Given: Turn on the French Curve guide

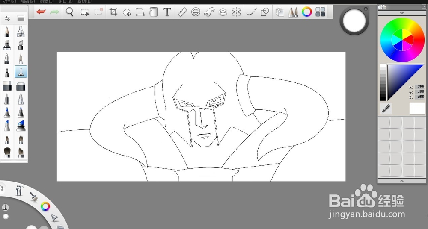Looking at the screenshot, I should 209,12.
